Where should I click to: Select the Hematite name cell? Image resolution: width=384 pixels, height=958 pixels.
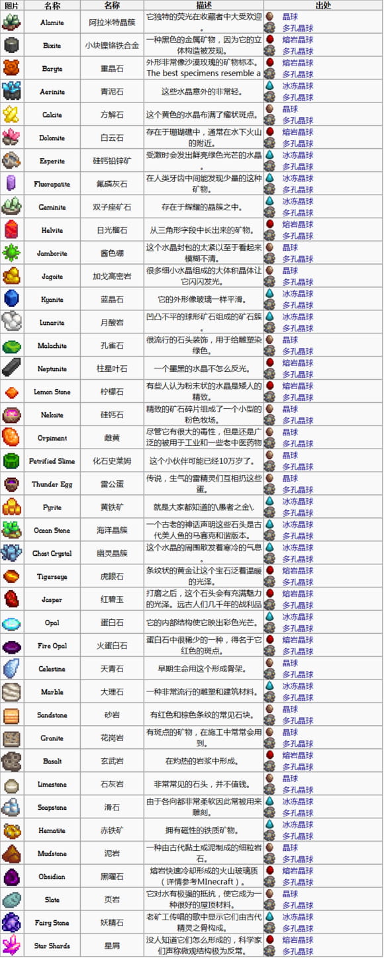pos(52,830)
